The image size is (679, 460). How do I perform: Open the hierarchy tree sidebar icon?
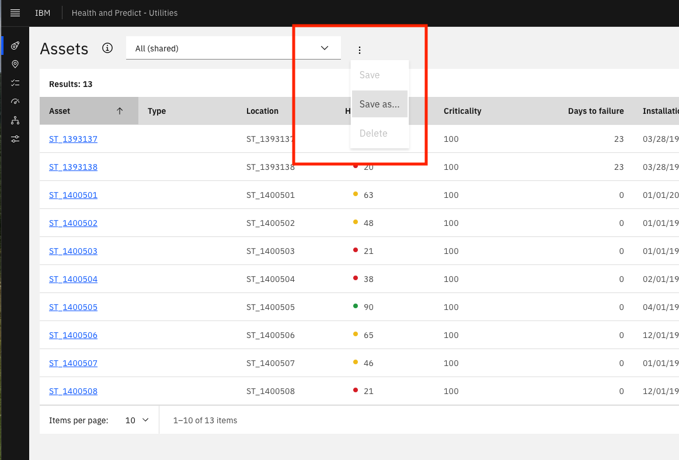tap(15, 120)
